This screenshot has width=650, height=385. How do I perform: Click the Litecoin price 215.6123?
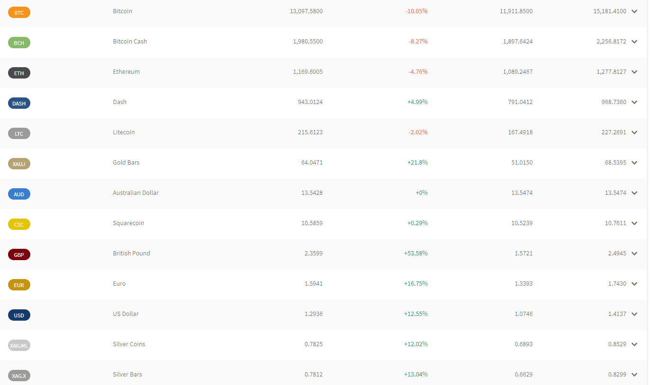pos(310,132)
